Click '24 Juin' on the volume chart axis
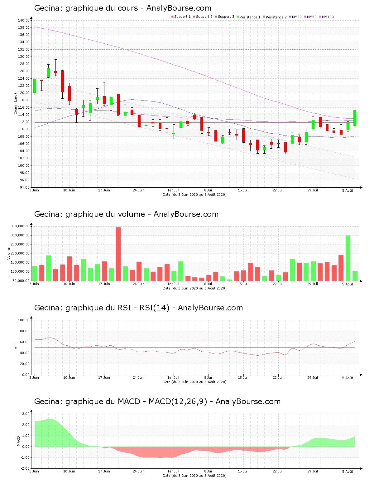 point(139,284)
